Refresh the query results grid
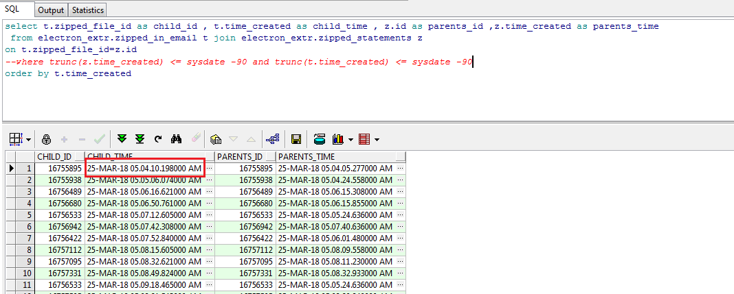This screenshot has width=734, height=294. [158, 139]
